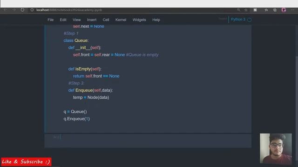Click the "temp = Node(data)" line
Screen dimensions: 298x167
(91, 97)
